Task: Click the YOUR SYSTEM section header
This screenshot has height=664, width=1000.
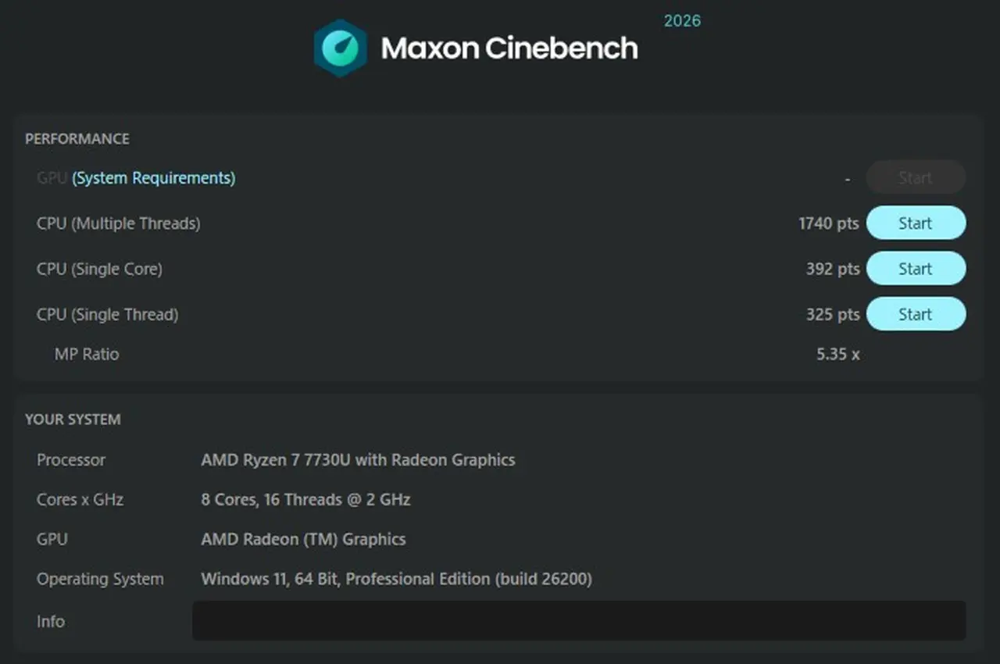Action: (73, 419)
